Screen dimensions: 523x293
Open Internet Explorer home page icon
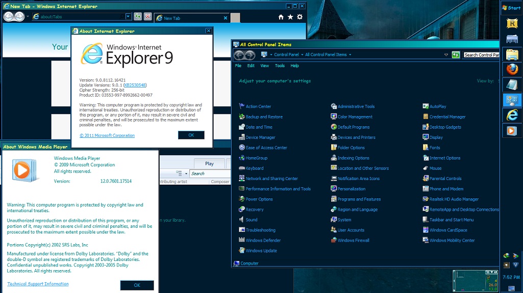(281, 17)
